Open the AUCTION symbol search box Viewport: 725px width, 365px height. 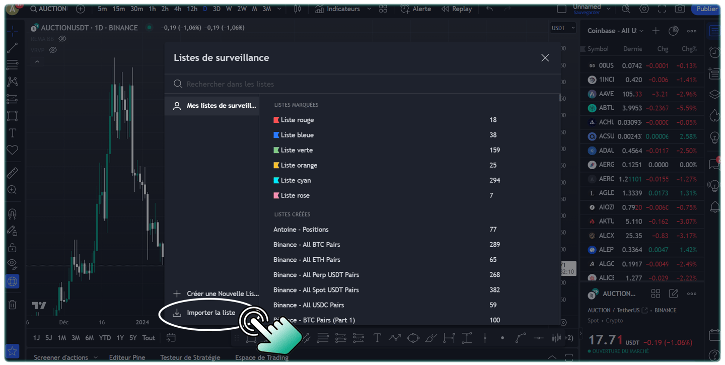(x=48, y=9)
